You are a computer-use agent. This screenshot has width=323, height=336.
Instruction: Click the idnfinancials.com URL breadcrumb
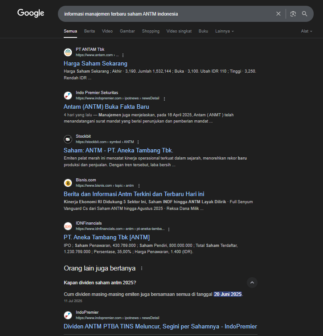point(120,229)
